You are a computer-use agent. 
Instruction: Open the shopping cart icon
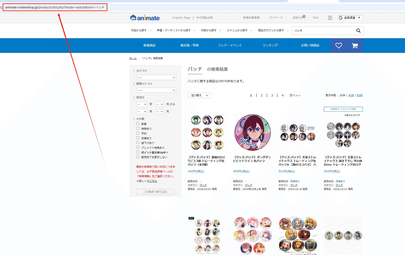tap(355, 46)
